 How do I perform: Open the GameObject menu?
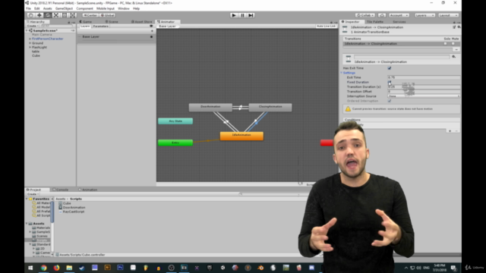(64, 8)
